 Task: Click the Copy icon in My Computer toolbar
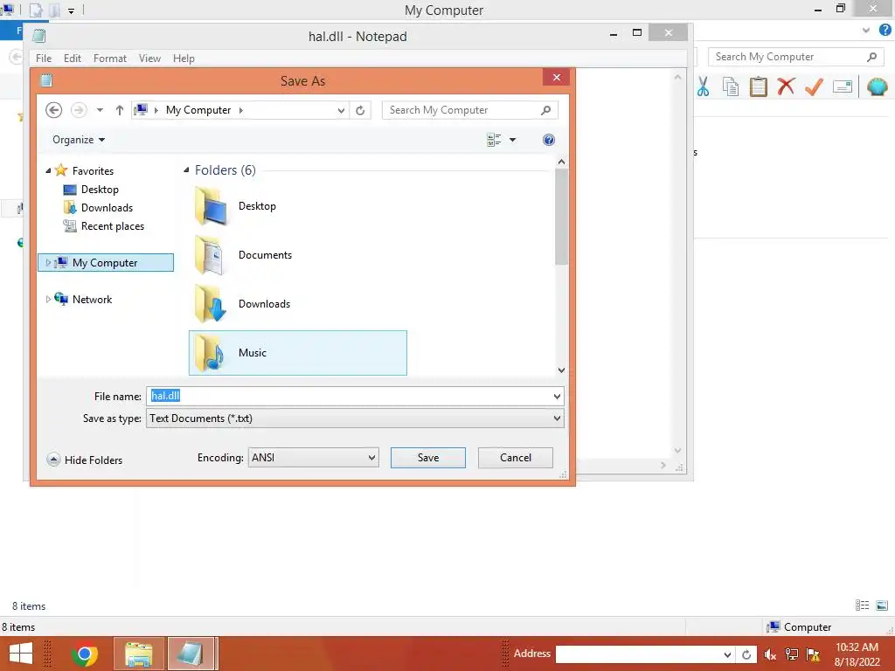(x=731, y=86)
